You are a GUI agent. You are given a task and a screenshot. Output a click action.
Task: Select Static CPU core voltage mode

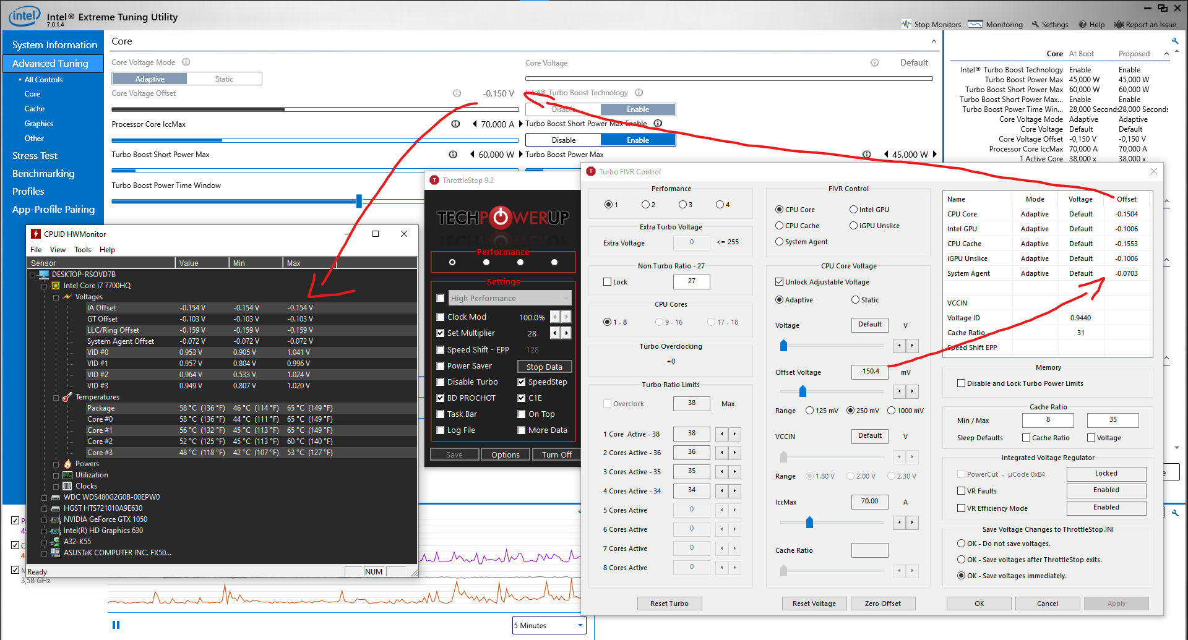point(856,300)
